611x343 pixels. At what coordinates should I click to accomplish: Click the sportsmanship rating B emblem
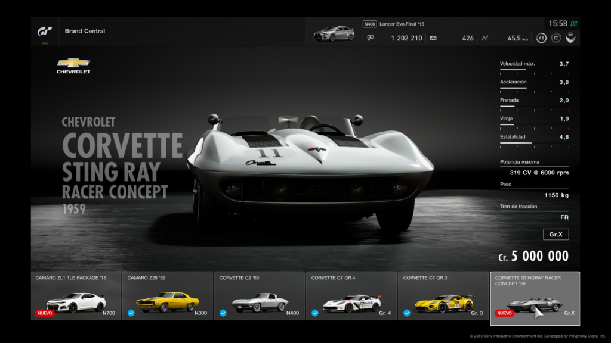coord(570,38)
